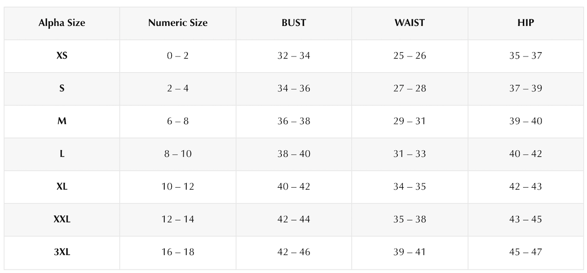
Task: Select the XXL size row label
Action: pos(62,219)
